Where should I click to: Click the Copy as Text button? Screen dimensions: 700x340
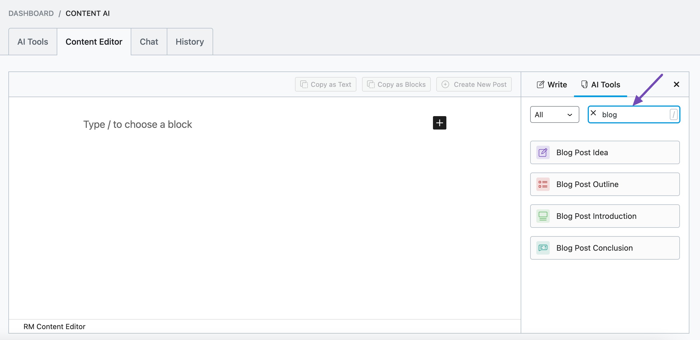pos(325,84)
